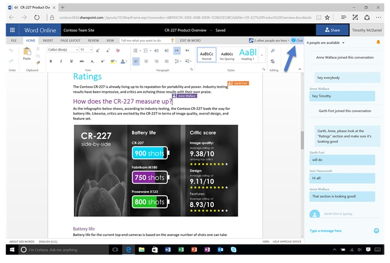Collapse the ribbon with the up chevron
Image resolution: width=390 pixels, height=263 pixels.
click(300, 69)
